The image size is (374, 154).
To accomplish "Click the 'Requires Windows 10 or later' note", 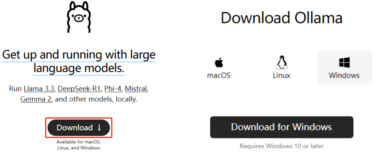I will [281, 146].
